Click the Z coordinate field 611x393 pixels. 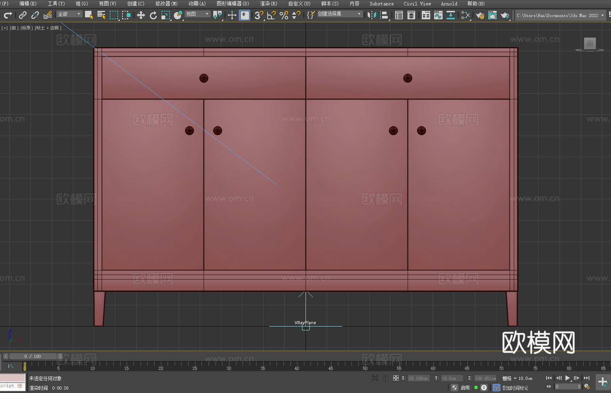[x=485, y=378]
